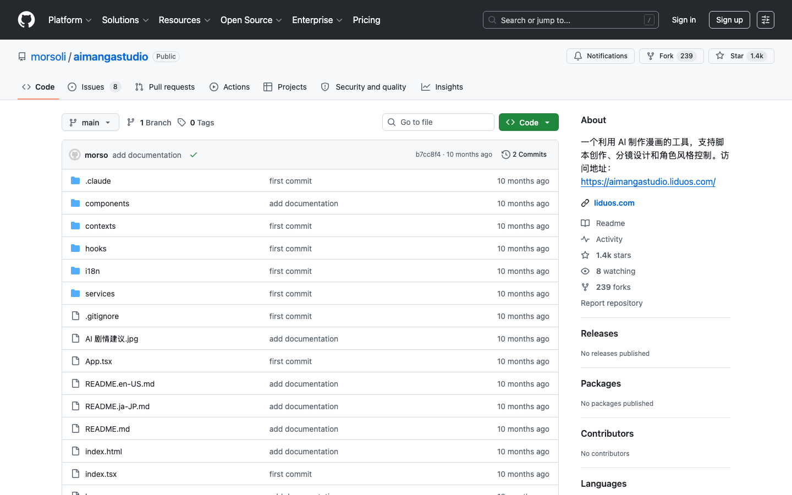Image resolution: width=792 pixels, height=495 pixels.
Task: Open the add documentation commit message in header
Action: (x=147, y=155)
